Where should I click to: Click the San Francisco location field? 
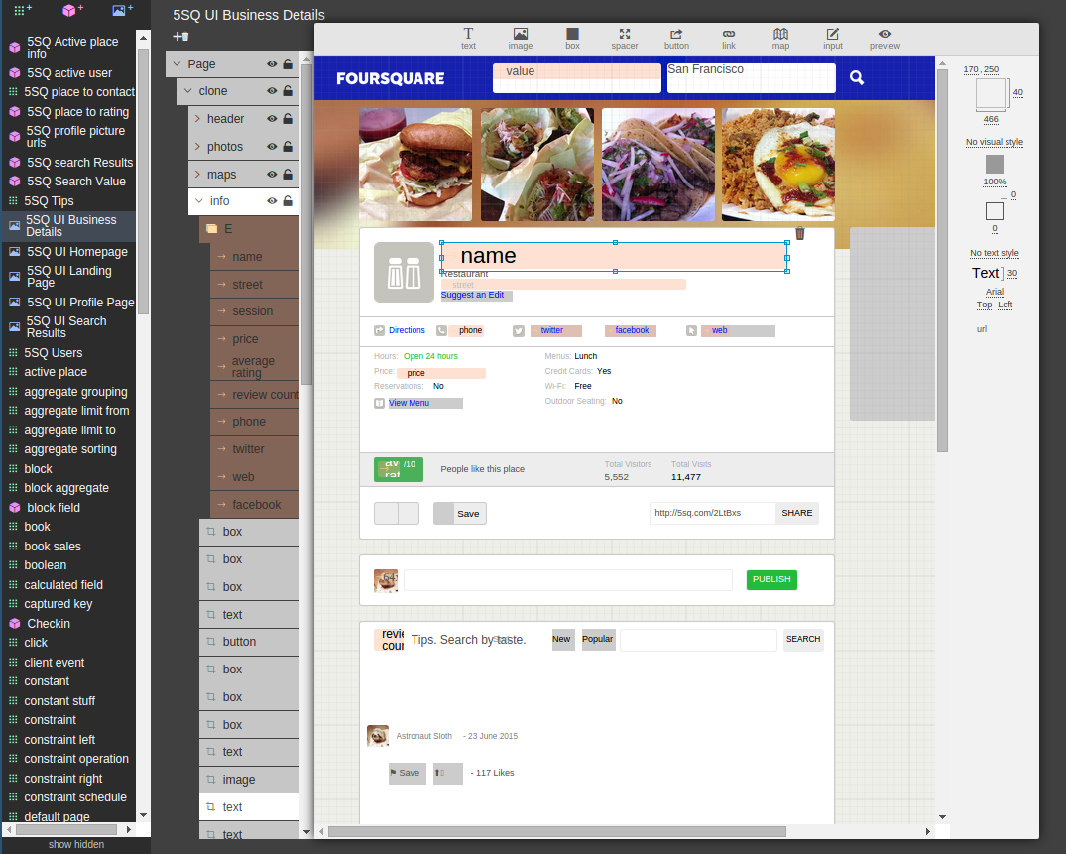(x=751, y=78)
